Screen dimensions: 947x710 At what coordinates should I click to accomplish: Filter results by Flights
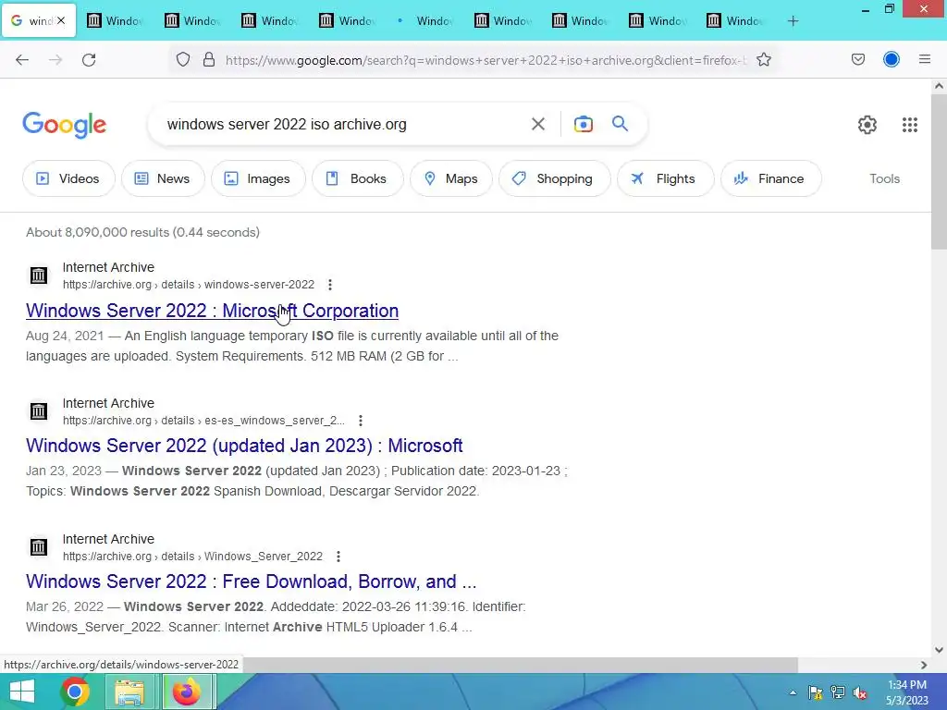(665, 178)
